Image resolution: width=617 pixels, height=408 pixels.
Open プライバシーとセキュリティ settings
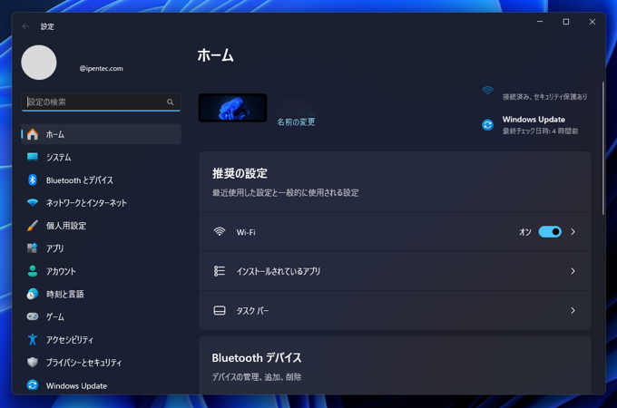pyautogui.click(x=101, y=363)
